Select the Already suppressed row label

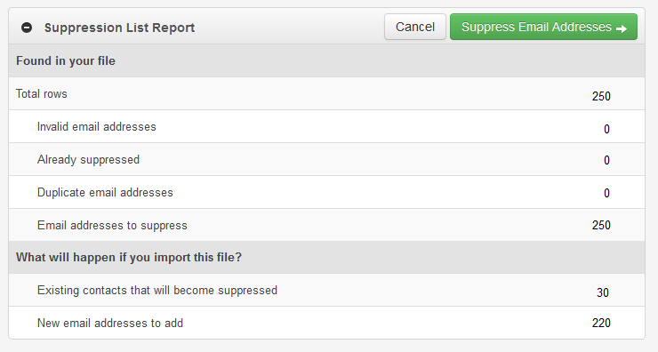coord(88,160)
